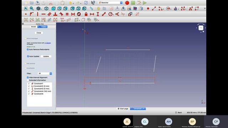Image resolution: width=228 pixels, height=128 pixels.
Task: Click the fit selection zoom icon
Action: point(32,9)
